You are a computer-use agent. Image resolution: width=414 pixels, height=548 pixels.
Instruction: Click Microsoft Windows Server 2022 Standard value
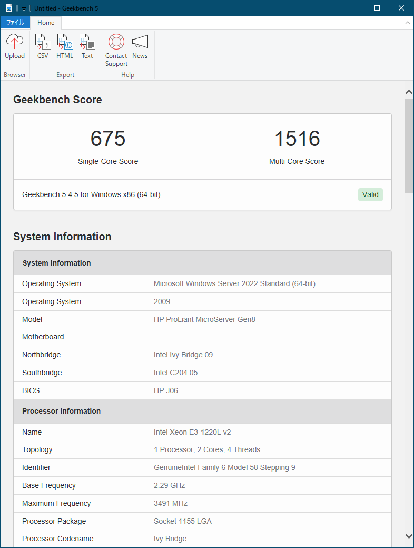[x=234, y=284]
